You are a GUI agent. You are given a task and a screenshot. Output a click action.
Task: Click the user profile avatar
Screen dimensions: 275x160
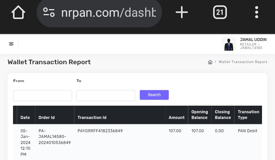coord(228,44)
